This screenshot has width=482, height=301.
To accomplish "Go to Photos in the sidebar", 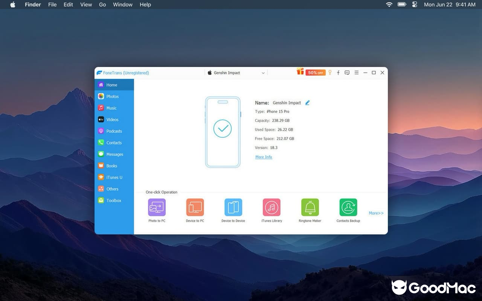I will [114, 96].
